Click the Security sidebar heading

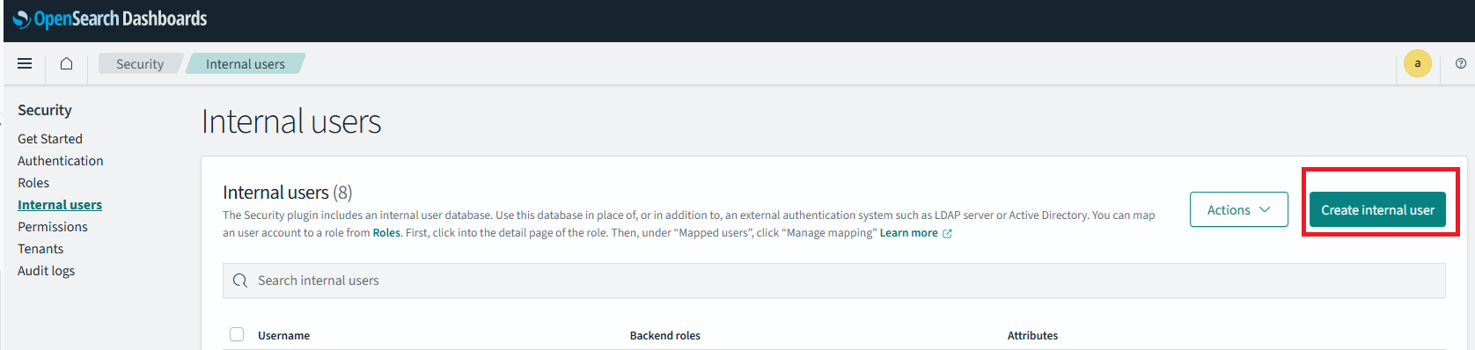tap(45, 110)
